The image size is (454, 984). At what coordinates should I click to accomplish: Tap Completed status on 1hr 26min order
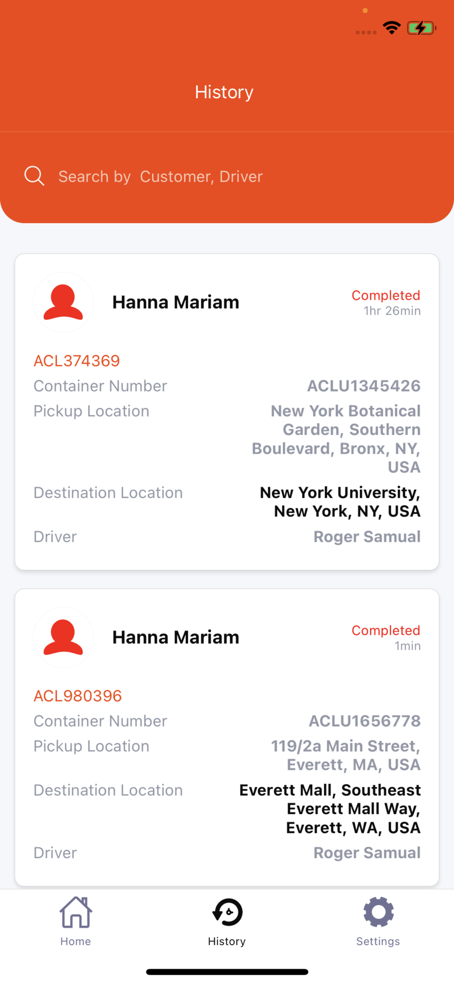coord(386,295)
